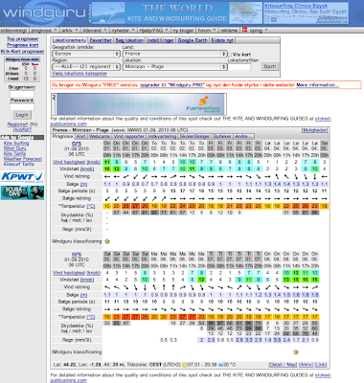Open the Lokation dropdown showing Mimizan - Plage
Image resolution: width=364 pixels, height=383 pixels.
[174, 67]
